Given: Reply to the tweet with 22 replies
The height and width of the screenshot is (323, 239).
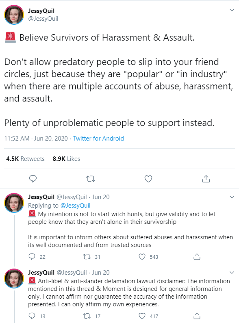Looking at the screenshot, I should [32, 257].
